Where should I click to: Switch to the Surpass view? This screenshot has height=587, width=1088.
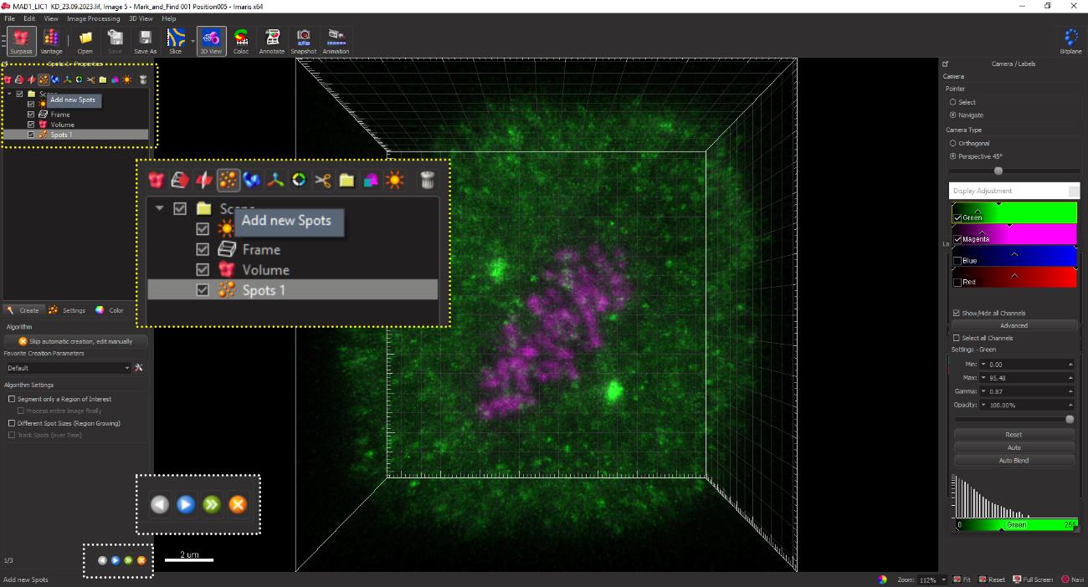click(21, 40)
